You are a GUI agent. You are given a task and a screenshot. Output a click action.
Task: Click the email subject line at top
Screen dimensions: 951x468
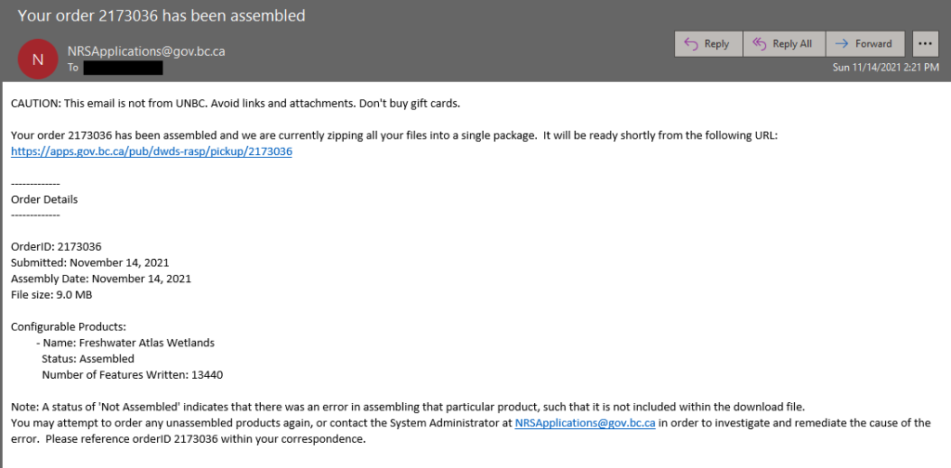click(162, 16)
